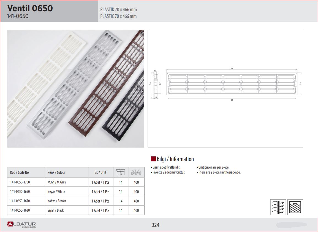Click the PLASTIC 70 x 466 mm text
The width and height of the screenshot is (318, 232).
(118, 16)
